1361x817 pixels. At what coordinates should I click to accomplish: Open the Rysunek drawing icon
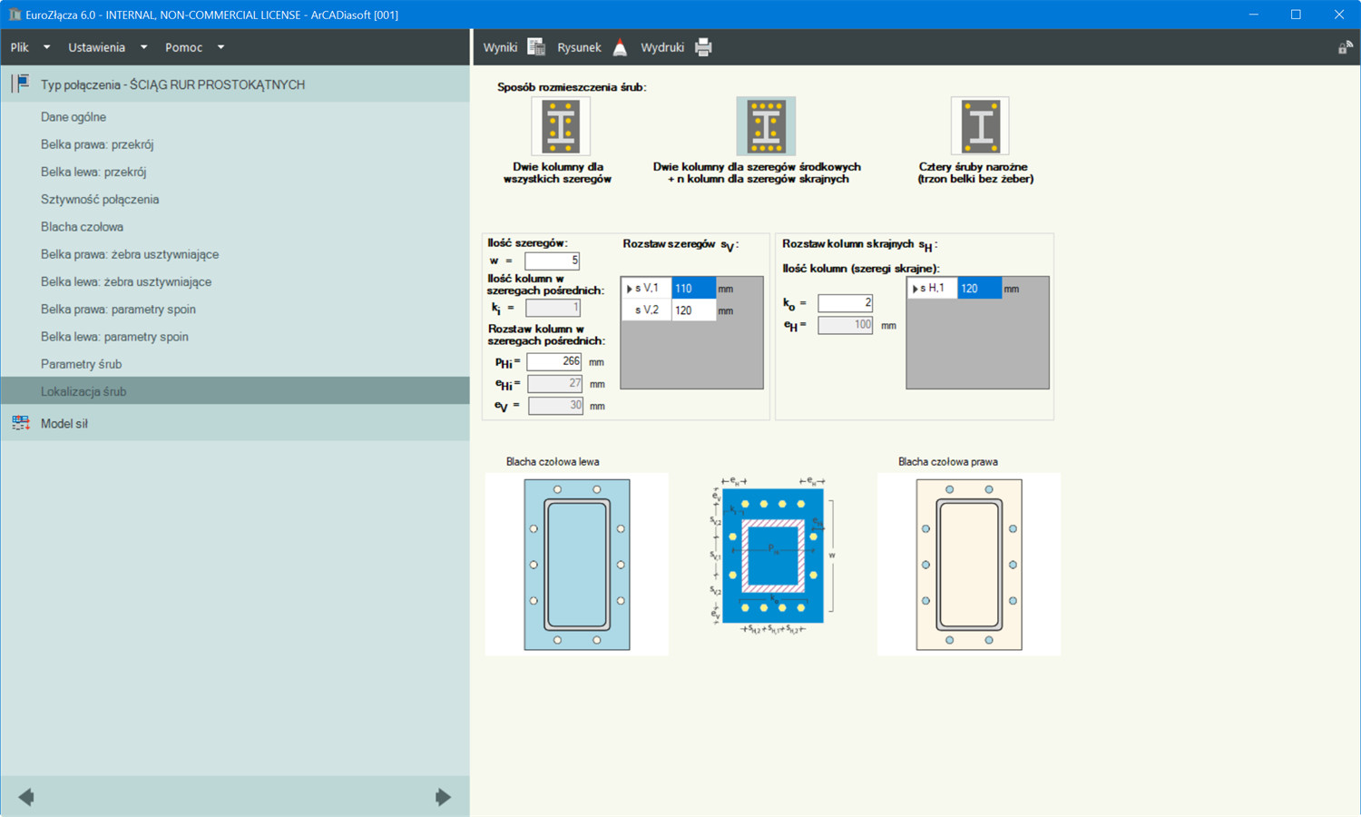(620, 47)
